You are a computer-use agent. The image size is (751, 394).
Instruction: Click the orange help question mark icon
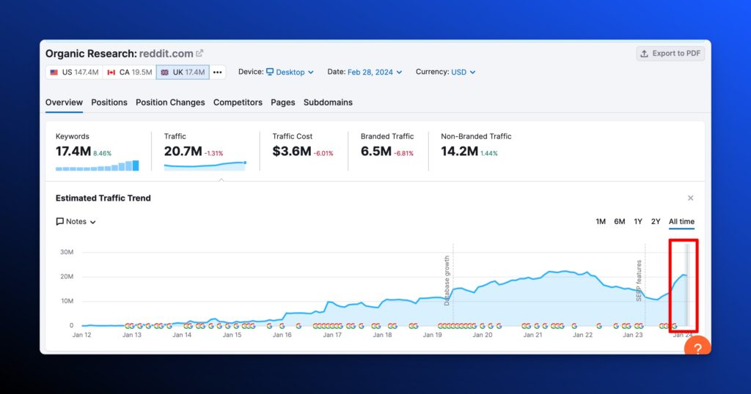click(x=697, y=348)
